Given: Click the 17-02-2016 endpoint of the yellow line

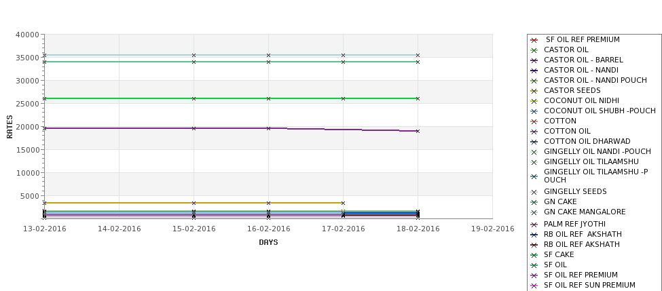Looking at the screenshot, I should (343, 203).
